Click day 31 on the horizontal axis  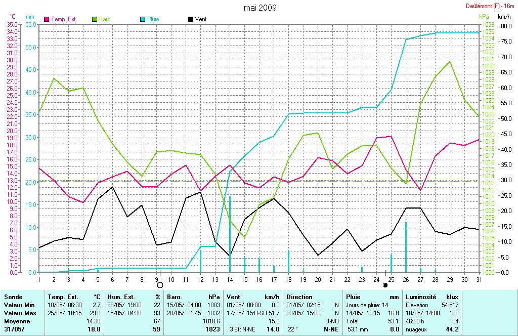click(x=478, y=279)
